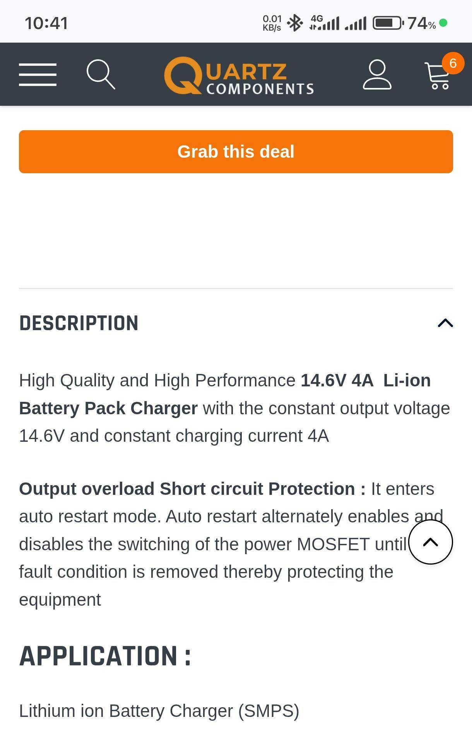Open the hamburger navigation menu

pyautogui.click(x=38, y=74)
